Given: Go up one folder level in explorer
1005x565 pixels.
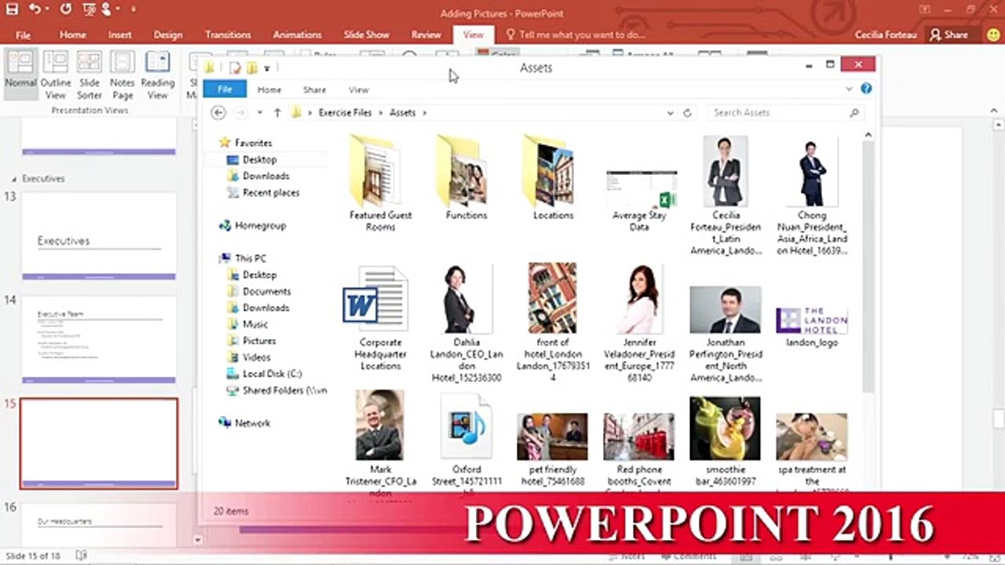Looking at the screenshot, I should (x=277, y=113).
